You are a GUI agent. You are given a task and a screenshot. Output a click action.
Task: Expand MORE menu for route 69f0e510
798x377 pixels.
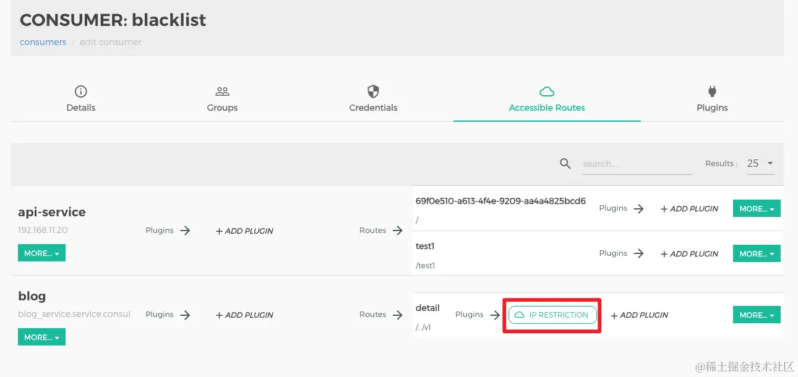757,209
